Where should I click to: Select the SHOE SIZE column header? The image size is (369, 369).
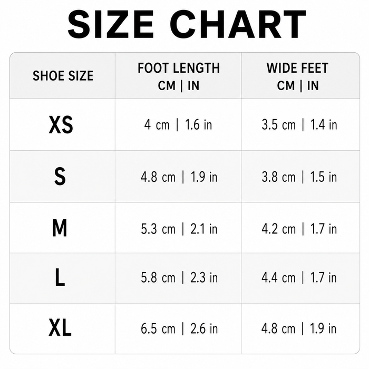coord(63,76)
